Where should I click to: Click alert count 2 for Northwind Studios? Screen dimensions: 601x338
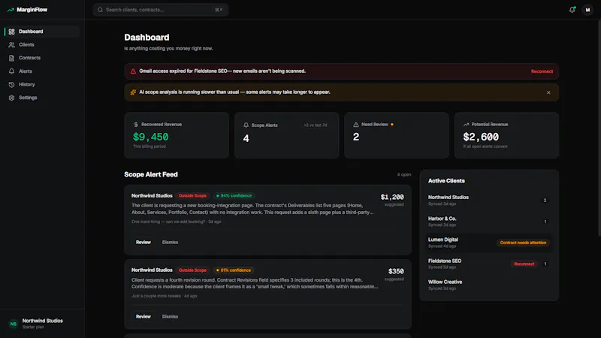[x=545, y=201]
